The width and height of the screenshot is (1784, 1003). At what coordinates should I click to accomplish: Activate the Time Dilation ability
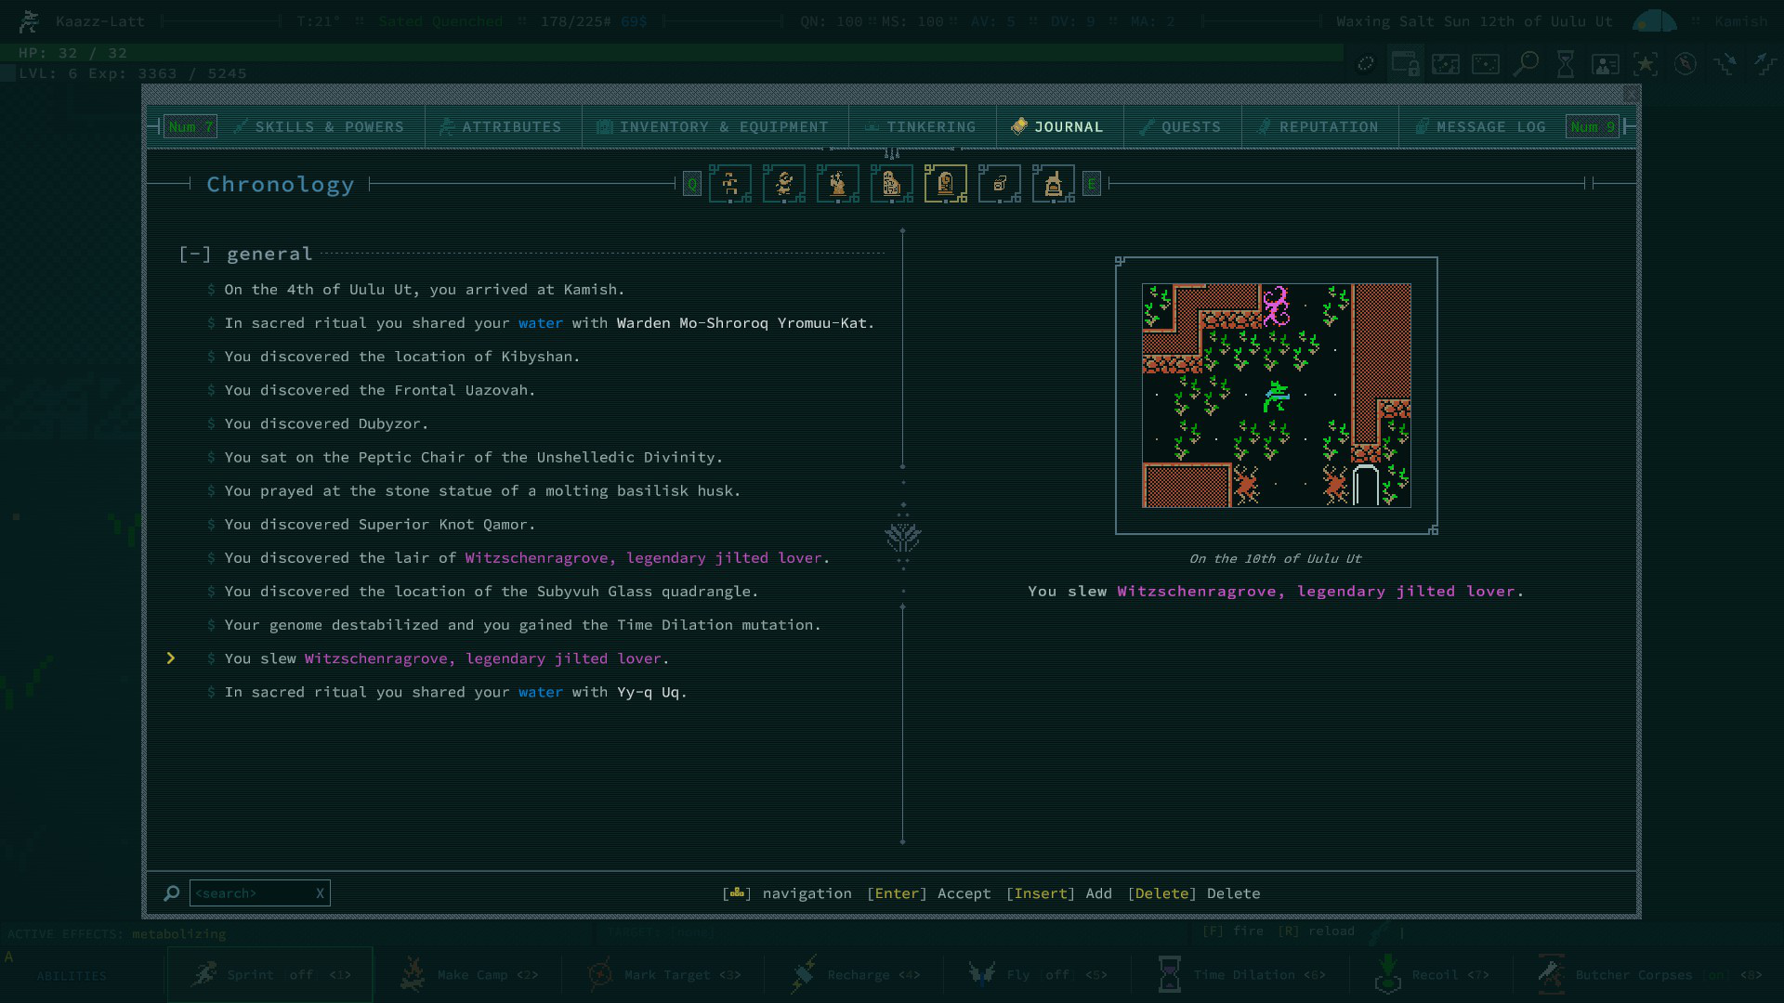coord(1240,974)
